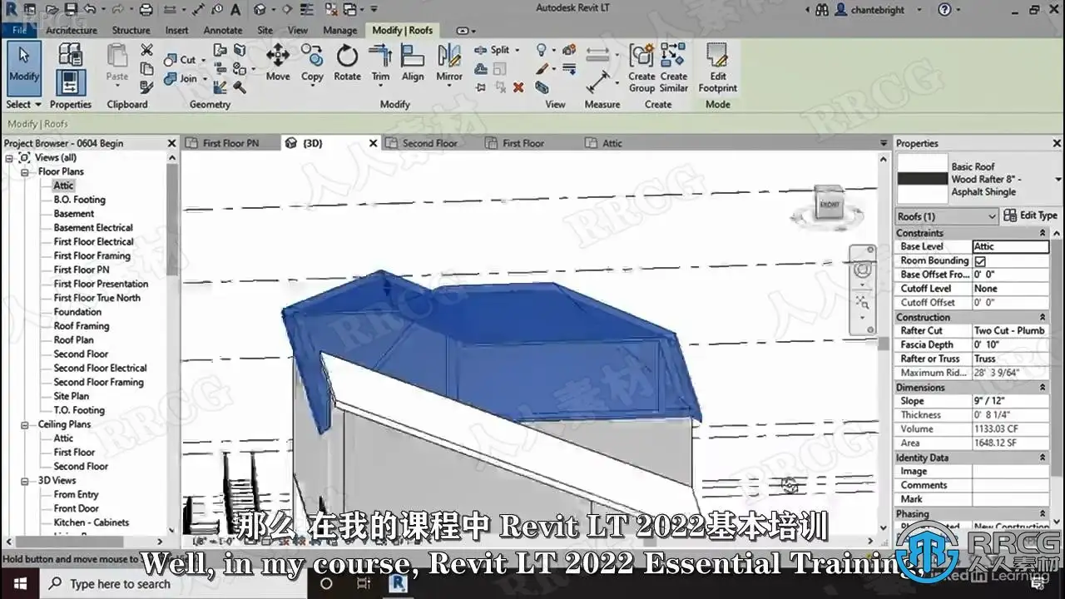1065x599 pixels.
Task: Close the (3D) view tab
Action: (374, 143)
